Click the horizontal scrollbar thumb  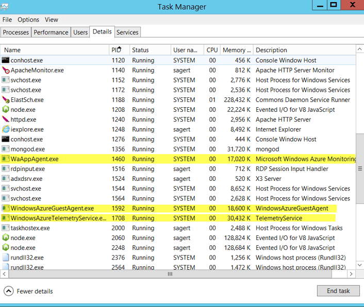click(x=170, y=274)
